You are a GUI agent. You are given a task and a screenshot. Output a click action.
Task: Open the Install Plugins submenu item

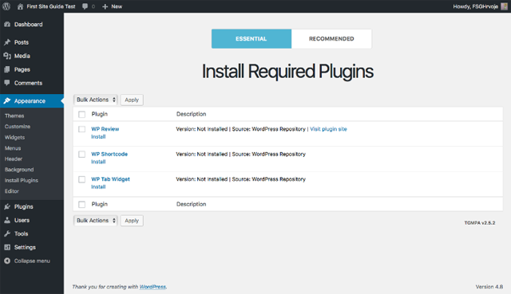22,180
